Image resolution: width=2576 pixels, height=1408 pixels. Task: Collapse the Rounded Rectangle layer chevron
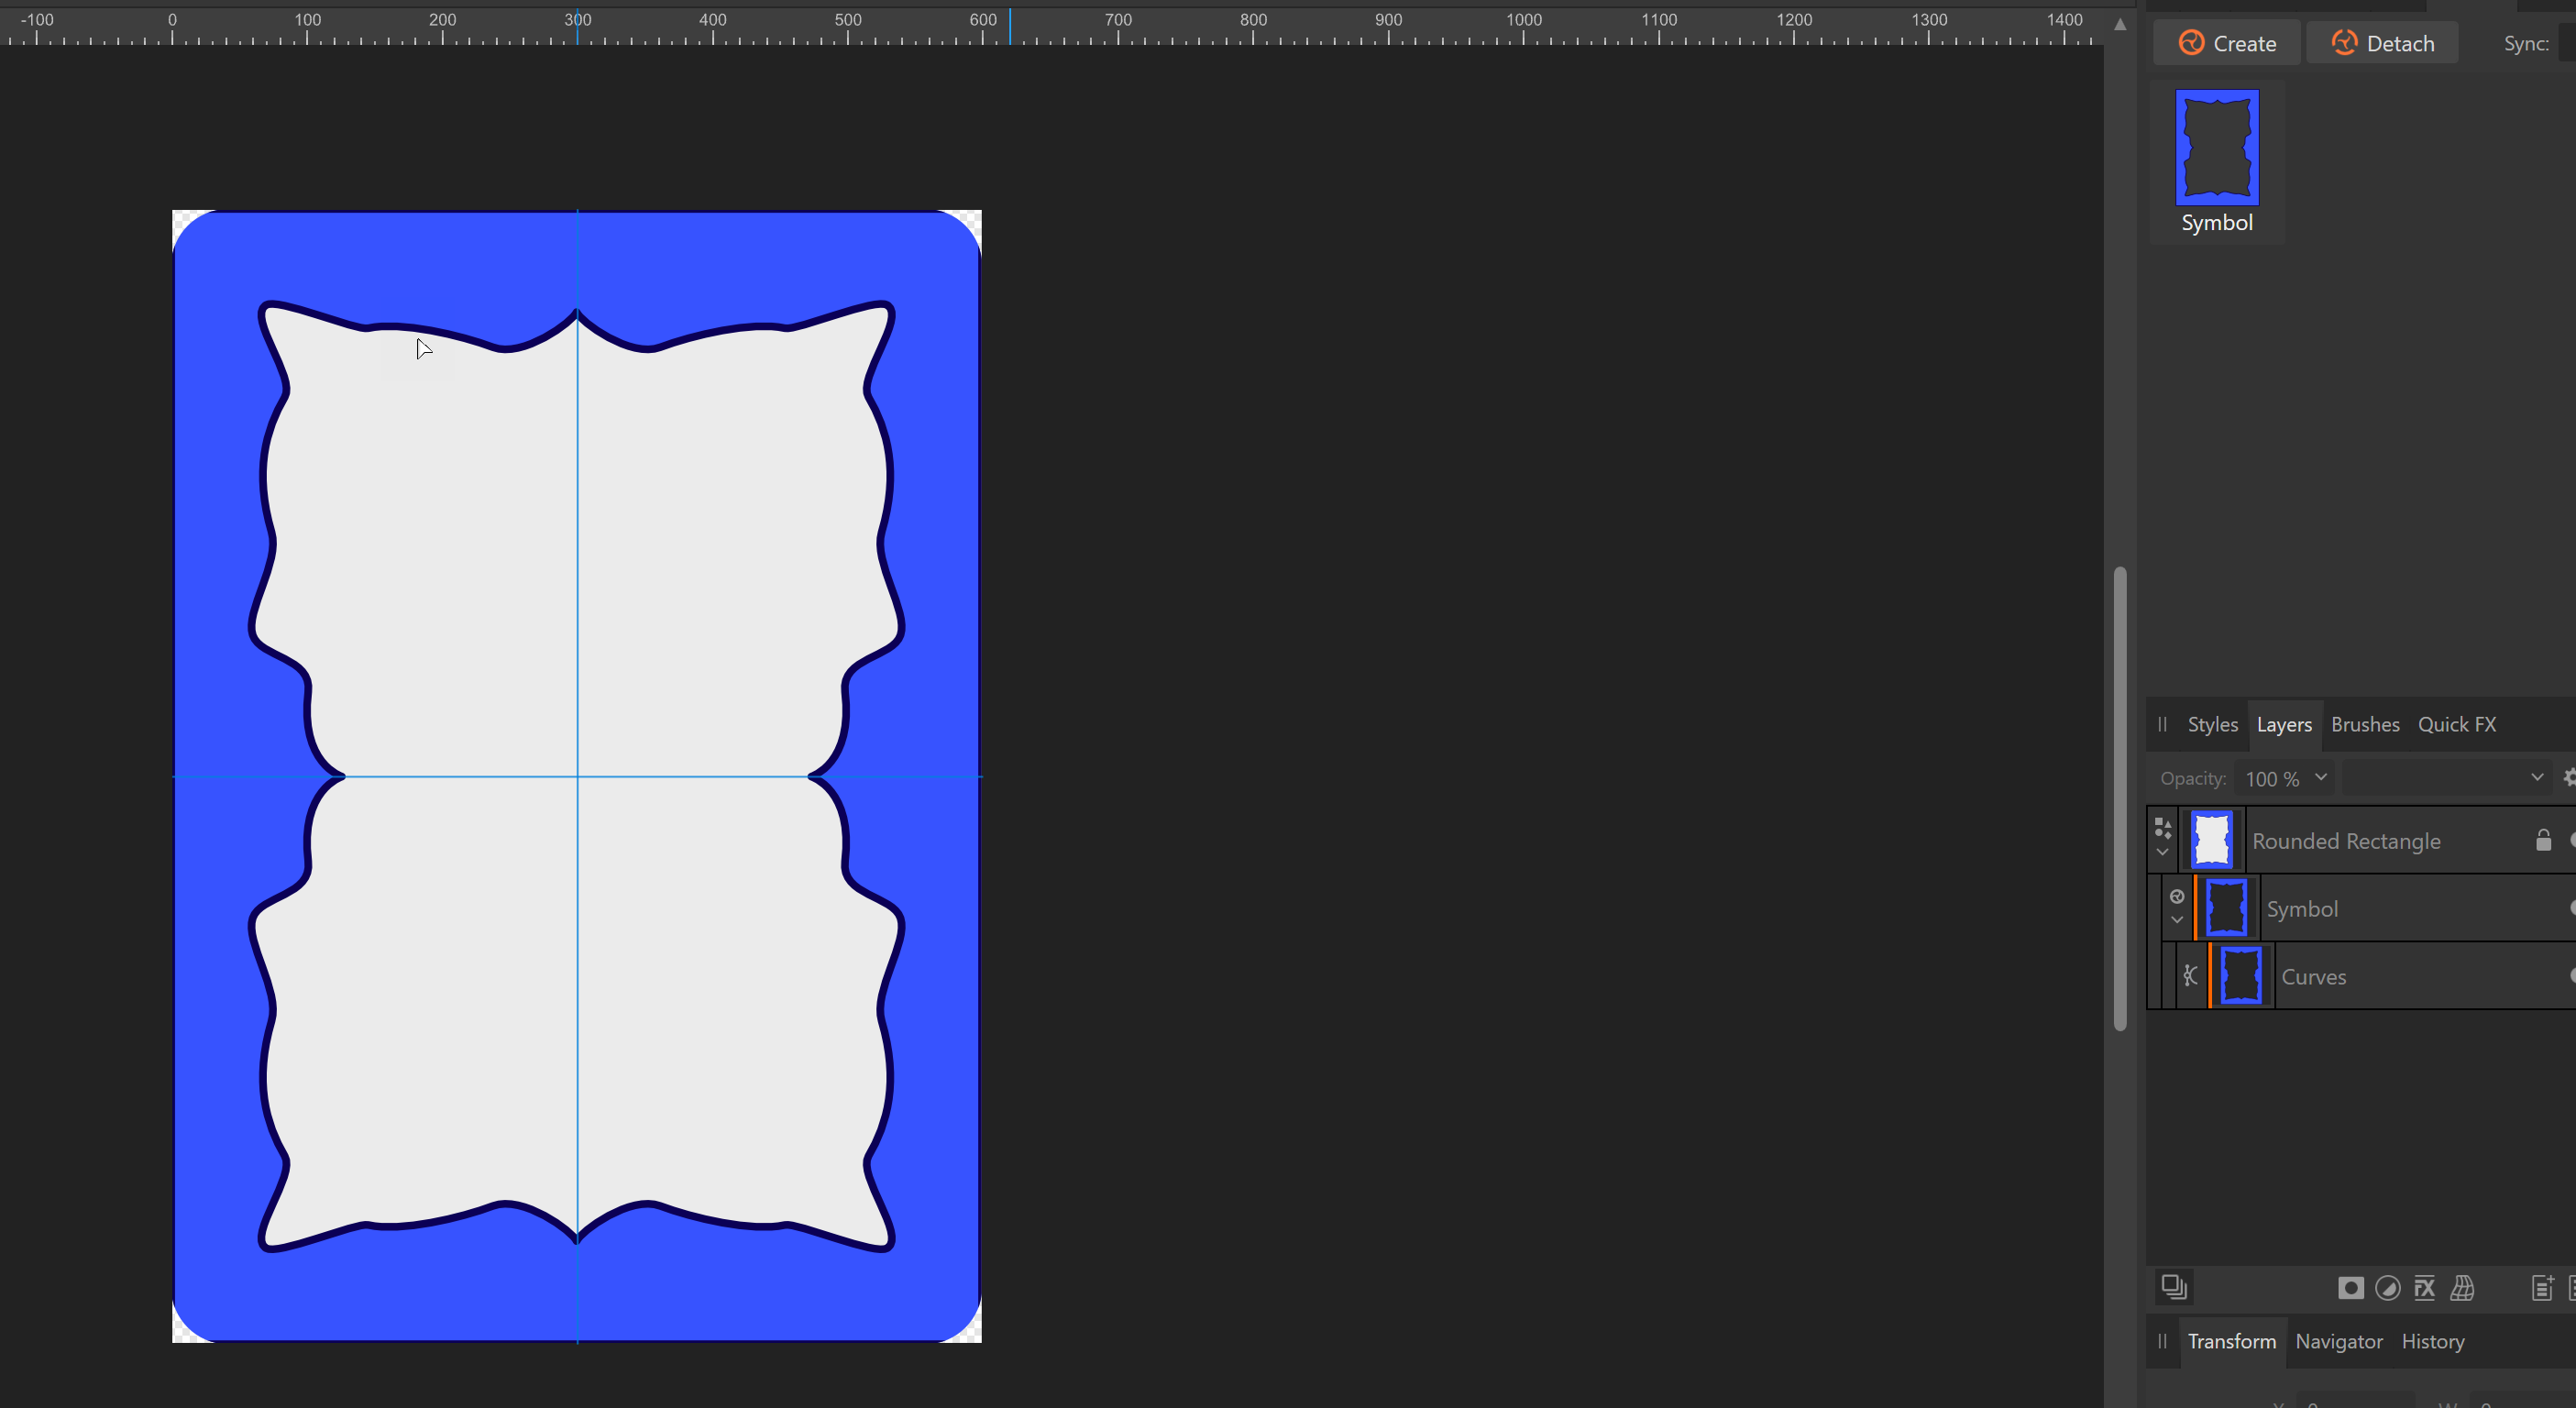coord(2162,853)
